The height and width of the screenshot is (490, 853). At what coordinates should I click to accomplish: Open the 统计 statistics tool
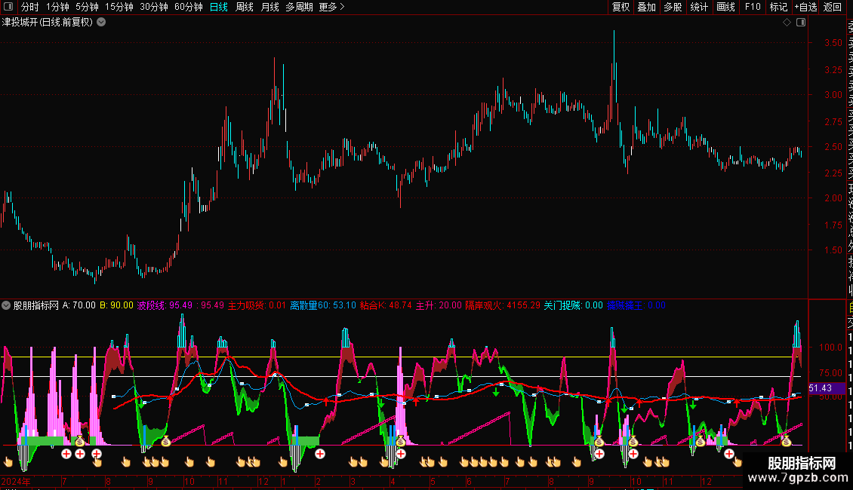699,7
